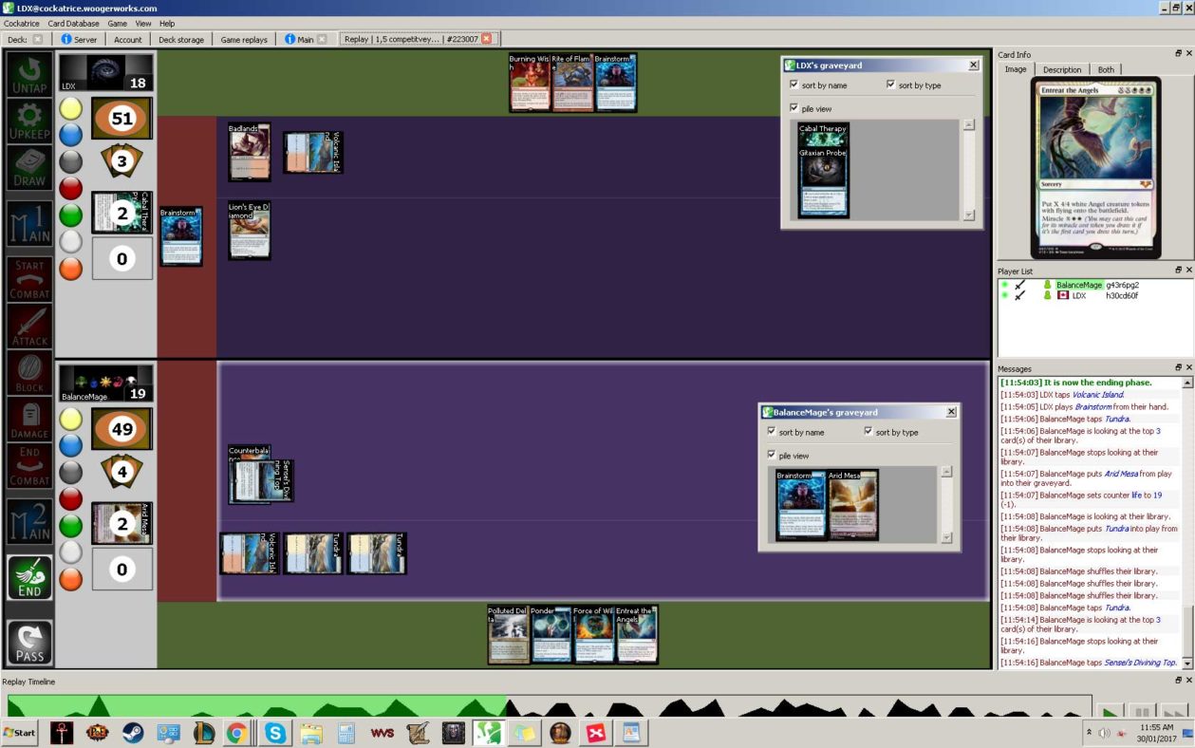Switch to the Game replays tab
The height and width of the screenshot is (748, 1195).
pyautogui.click(x=244, y=39)
